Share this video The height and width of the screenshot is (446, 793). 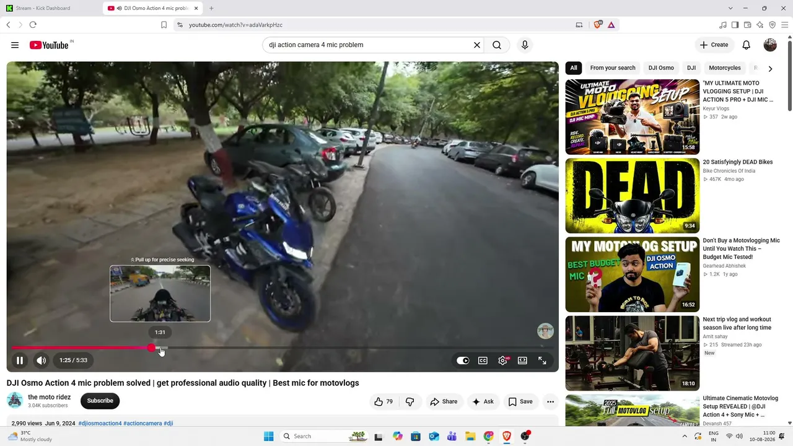pyautogui.click(x=444, y=401)
